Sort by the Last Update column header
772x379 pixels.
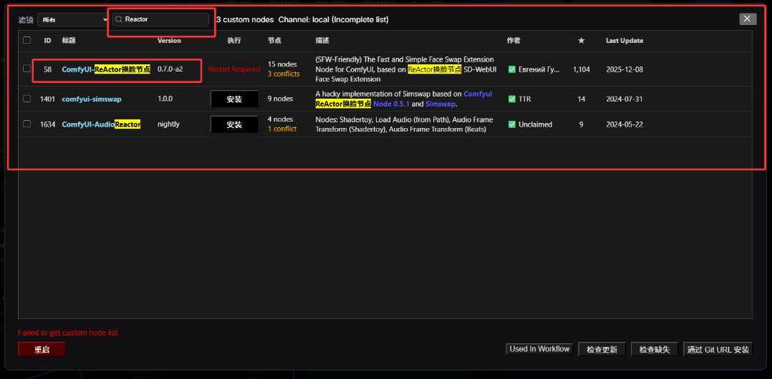[x=624, y=41]
